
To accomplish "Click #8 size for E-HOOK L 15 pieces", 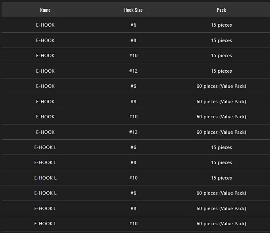I will pyautogui.click(x=133, y=163).
